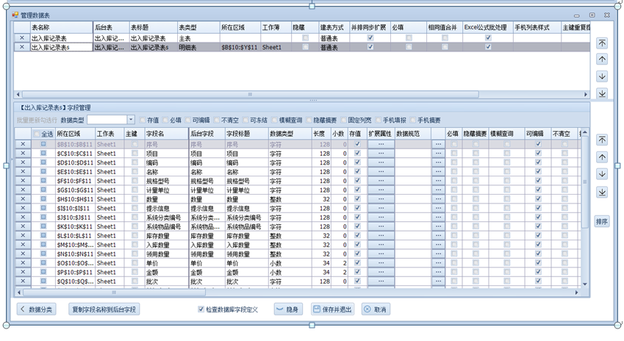The image size is (624, 341).
Task: Click move-to-bottom arrow beside upper table list
Action: 602,93
